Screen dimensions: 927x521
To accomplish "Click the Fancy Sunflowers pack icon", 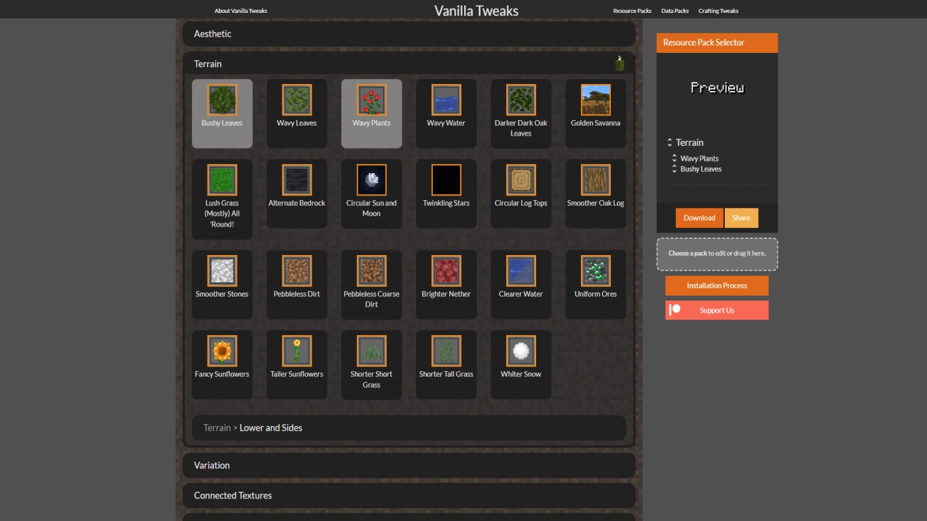I will point(222,350).
